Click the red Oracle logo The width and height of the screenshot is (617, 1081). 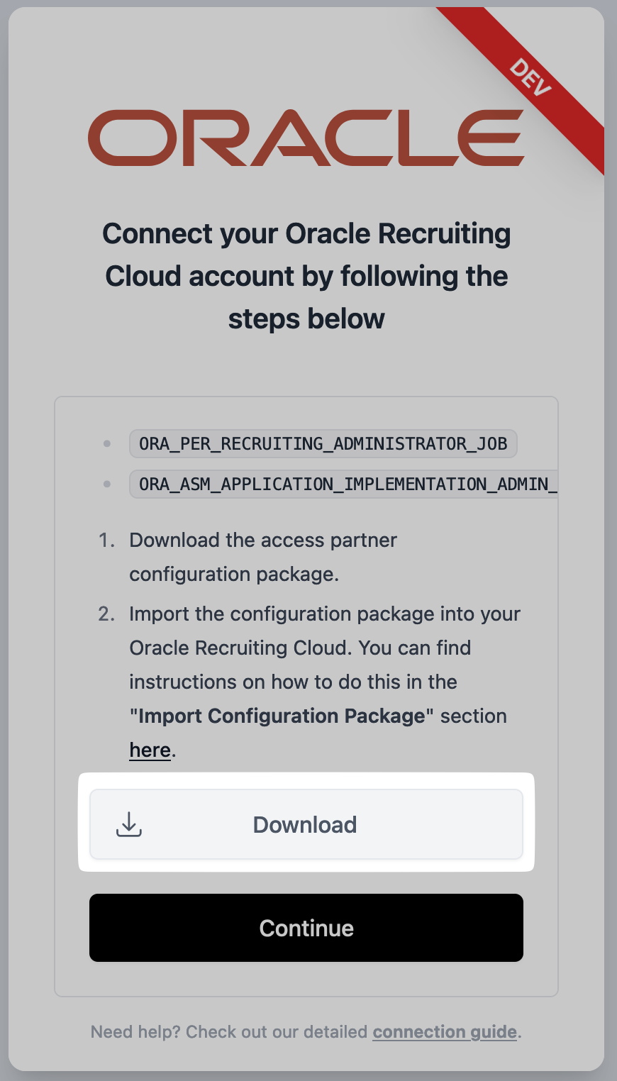tap(306, 138)
